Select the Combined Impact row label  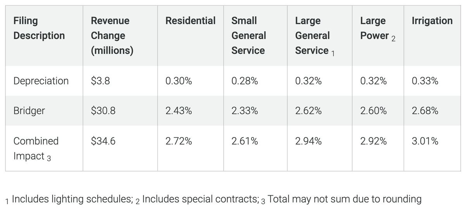coord(36,148)
